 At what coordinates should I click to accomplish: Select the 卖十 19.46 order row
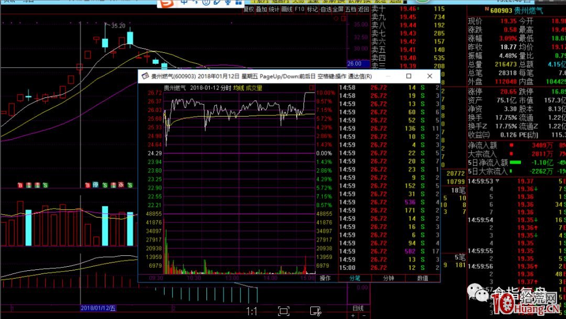[x=408, y=9]
